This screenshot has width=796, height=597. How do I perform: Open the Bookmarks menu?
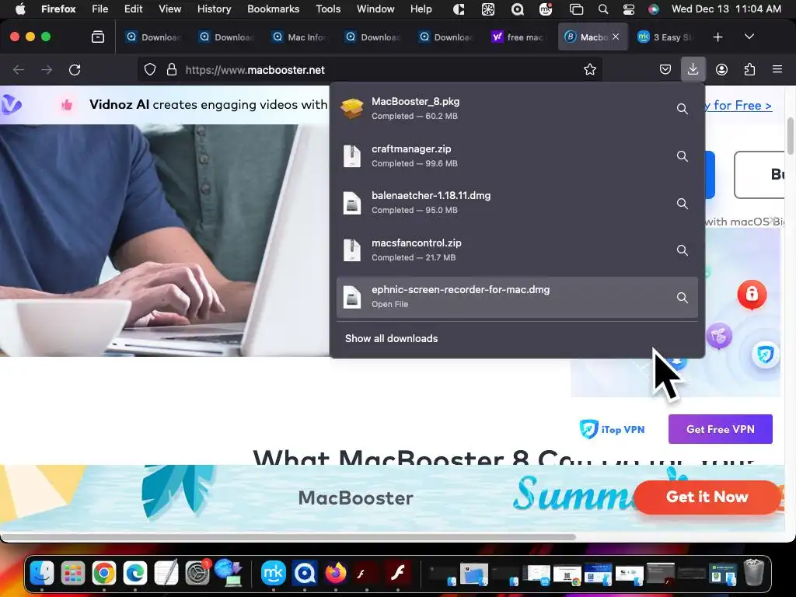(x=273, y=9)
